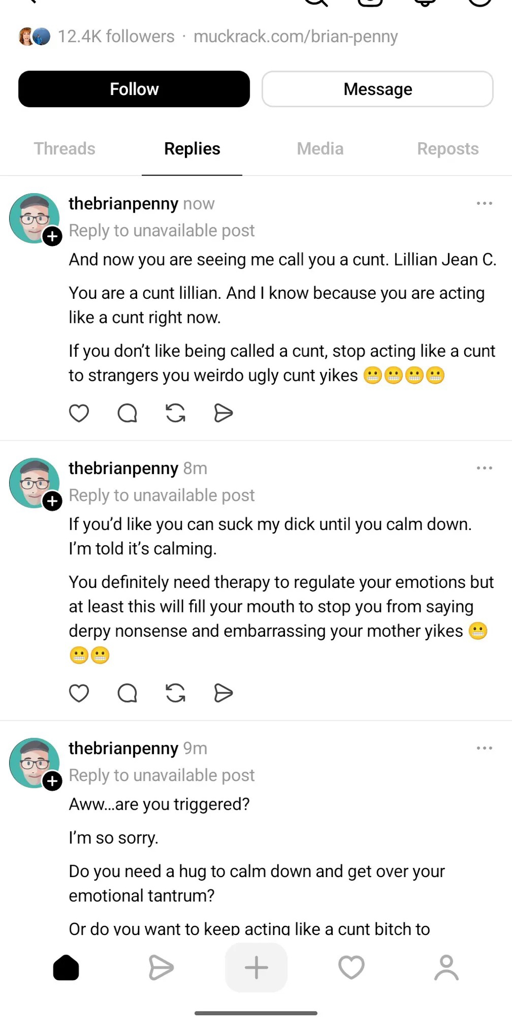Open more options for 9m reply

tap(484, 748)
